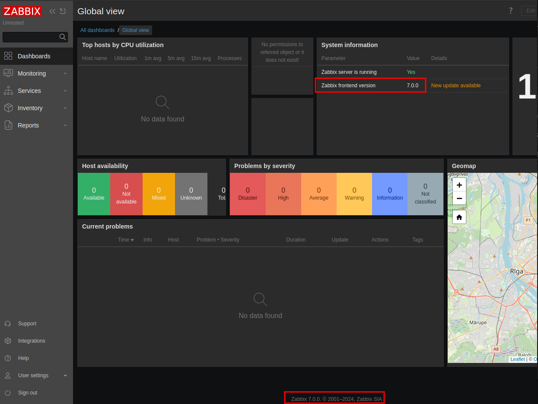This screenshot has height=404, width=538.
Task: Click the green Available hosts block
Action: pyautogui.click(x=94, y=194)
